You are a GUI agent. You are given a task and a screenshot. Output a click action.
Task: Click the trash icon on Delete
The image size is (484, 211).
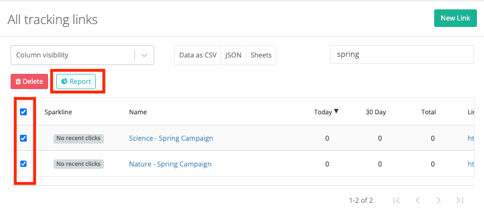(18, 81)
